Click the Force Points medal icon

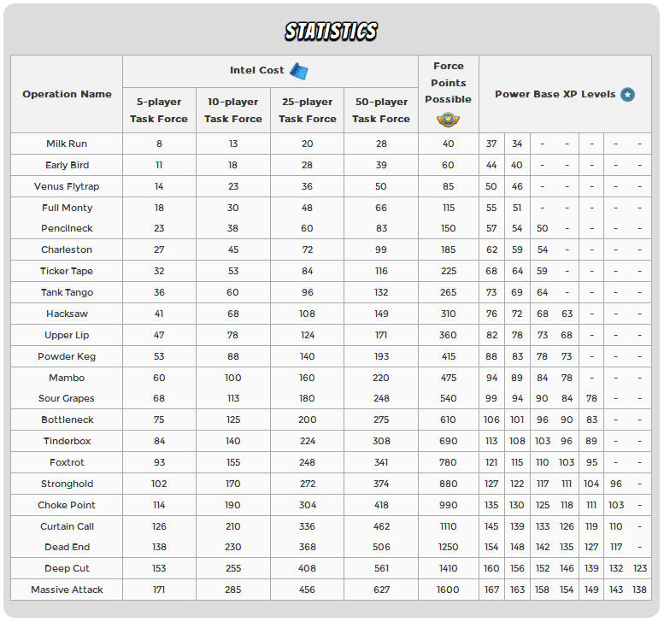point(448,120)
